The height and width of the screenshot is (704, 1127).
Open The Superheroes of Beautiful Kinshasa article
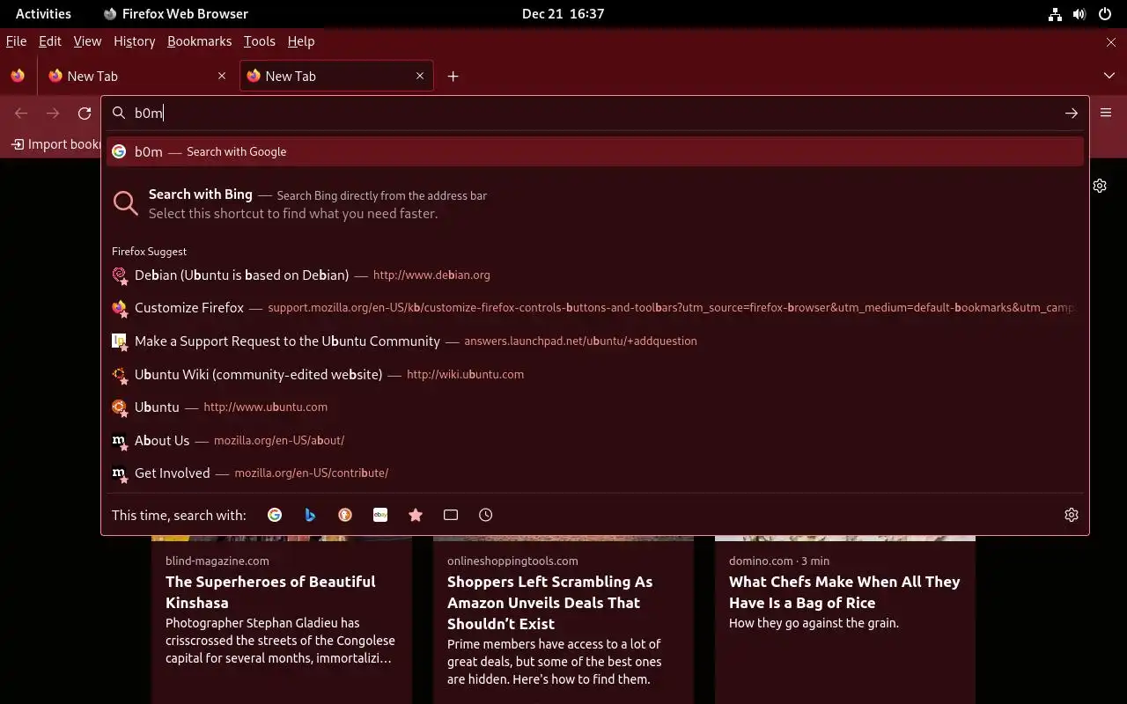pyautogui.click(x=270, y=592)
